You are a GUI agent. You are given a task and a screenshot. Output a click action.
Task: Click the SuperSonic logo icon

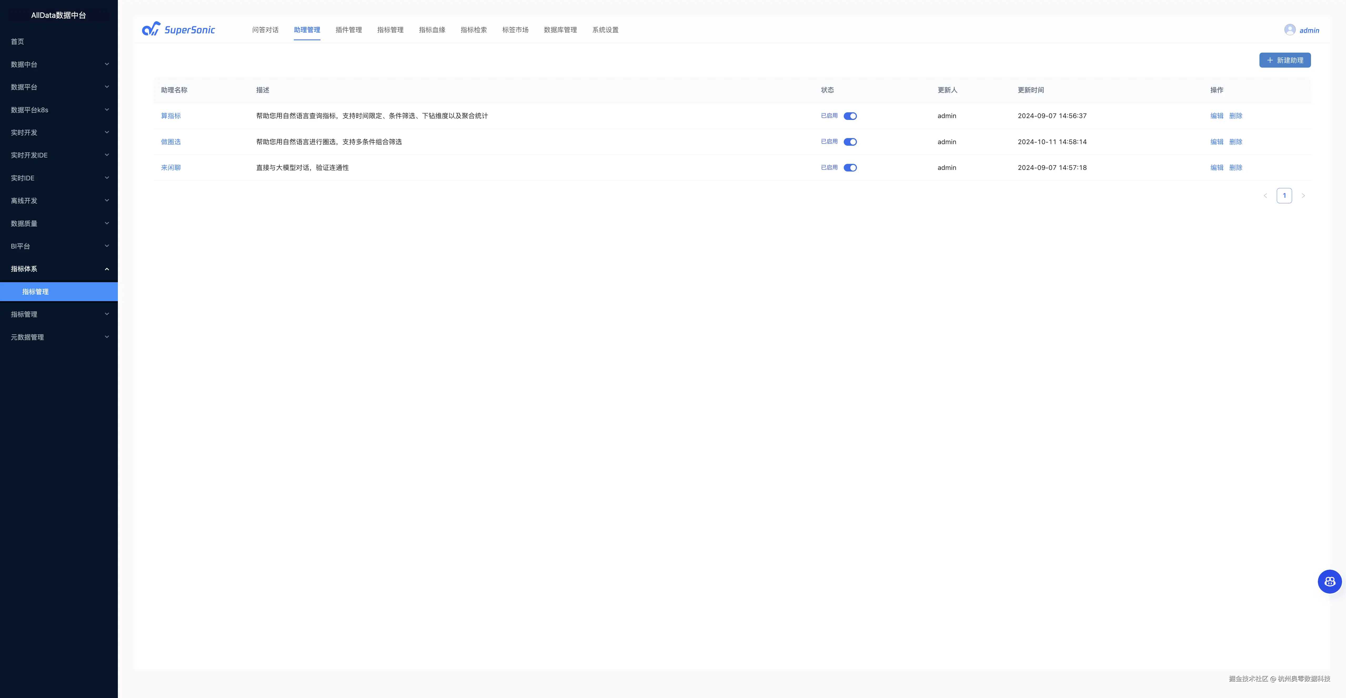(x=151, y=29)
